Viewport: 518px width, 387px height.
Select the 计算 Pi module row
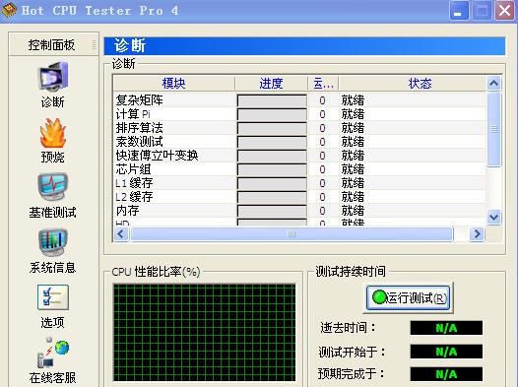tap(299, 114)
